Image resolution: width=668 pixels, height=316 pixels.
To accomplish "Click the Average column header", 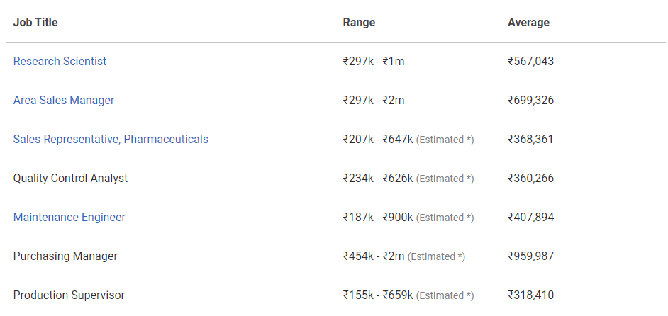I will pos(529,22).
